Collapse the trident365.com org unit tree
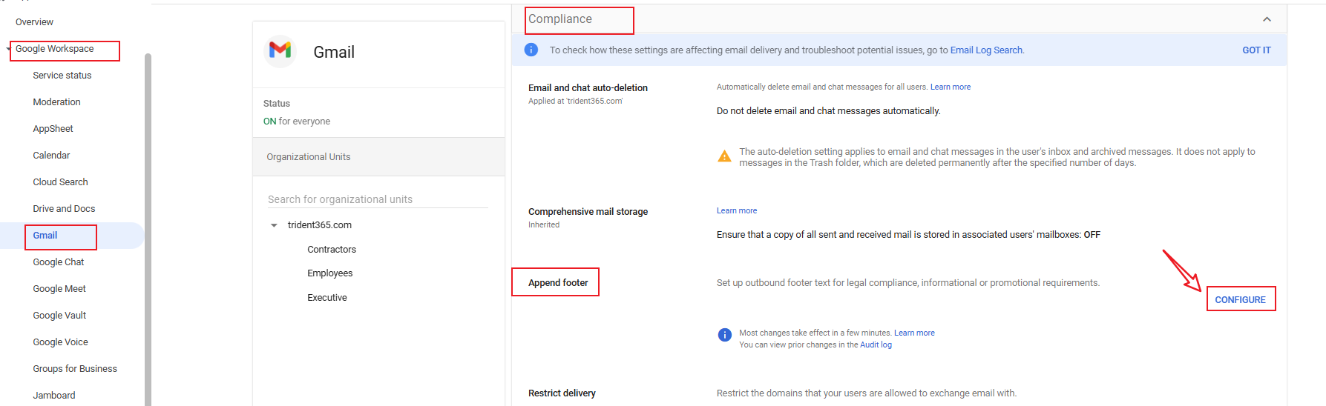1326x406 pixels. [274, 225]
